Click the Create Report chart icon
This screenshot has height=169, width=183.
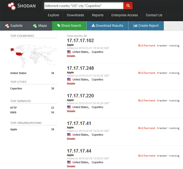click(135, 25)
